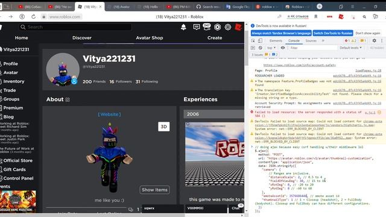The image size is (386, 217).
Task: Open the Robux balance icon
Action: (217, 27)
